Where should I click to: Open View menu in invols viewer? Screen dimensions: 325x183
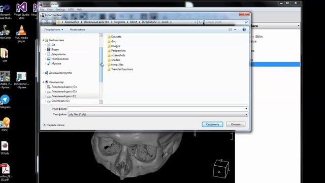click(50, 10)
